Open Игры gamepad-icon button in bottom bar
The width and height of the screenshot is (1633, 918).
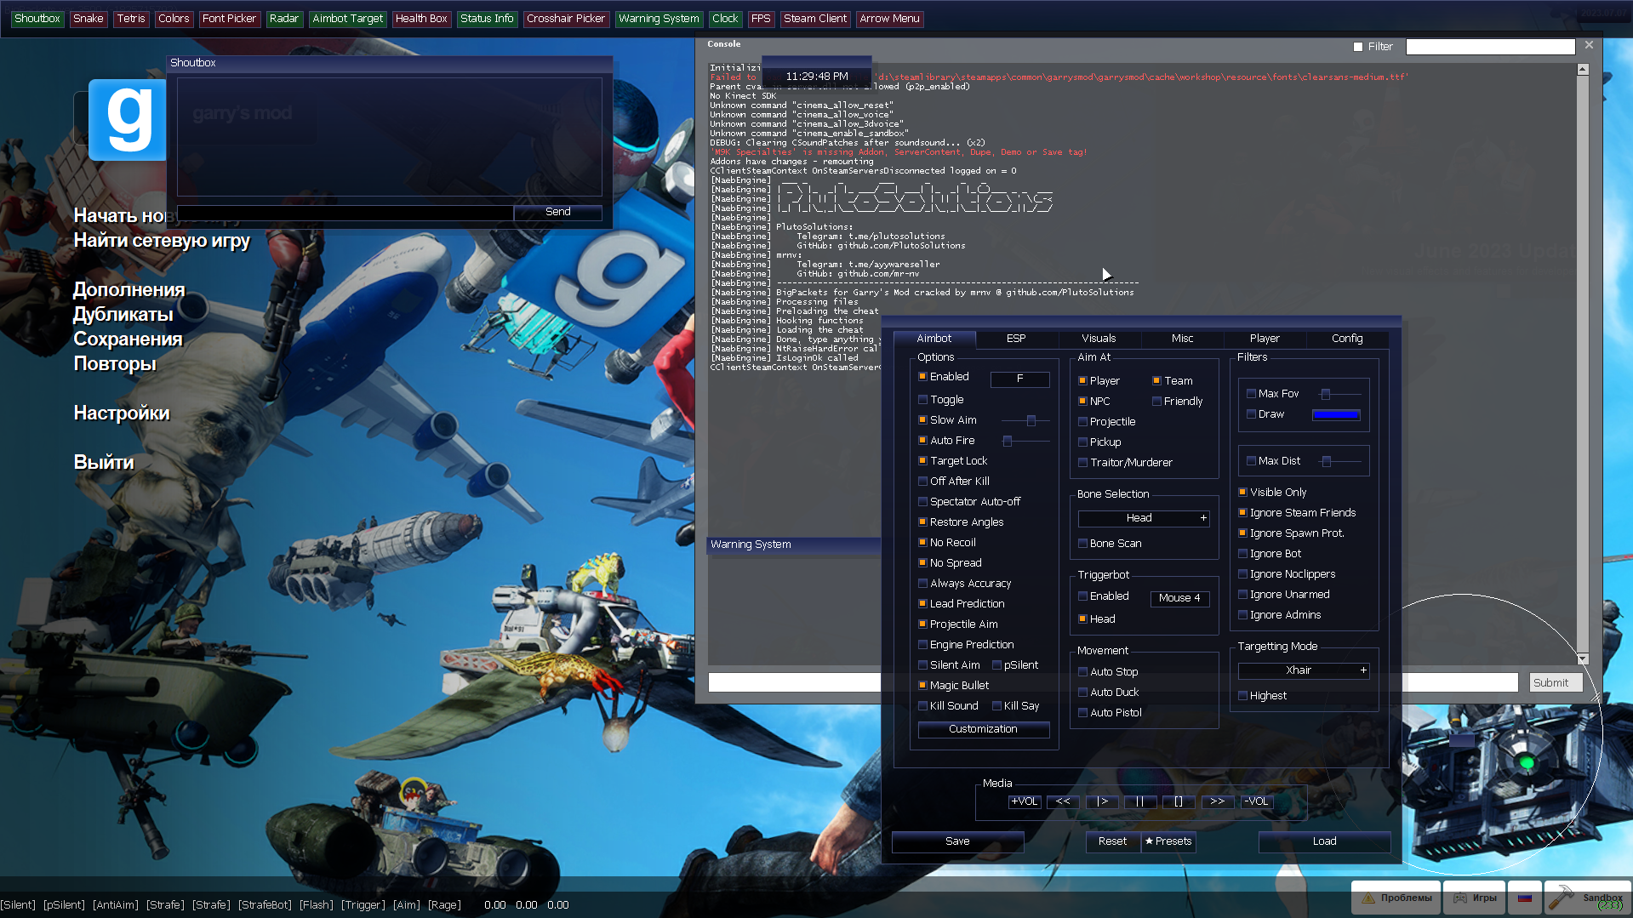tap(1475, 898)
